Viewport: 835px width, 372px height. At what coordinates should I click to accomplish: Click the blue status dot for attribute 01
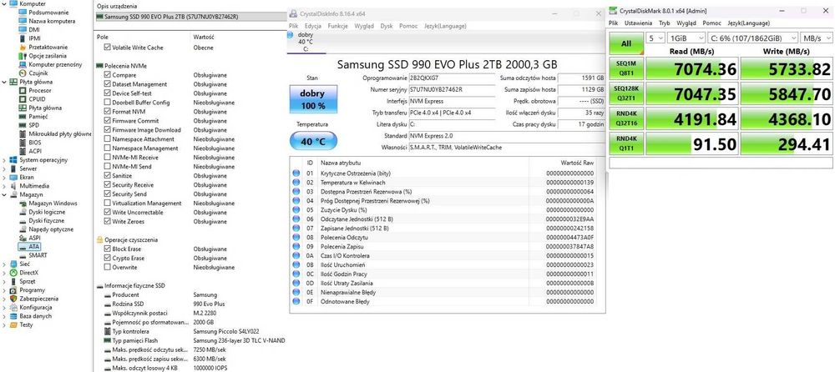(x=296, y=173)
